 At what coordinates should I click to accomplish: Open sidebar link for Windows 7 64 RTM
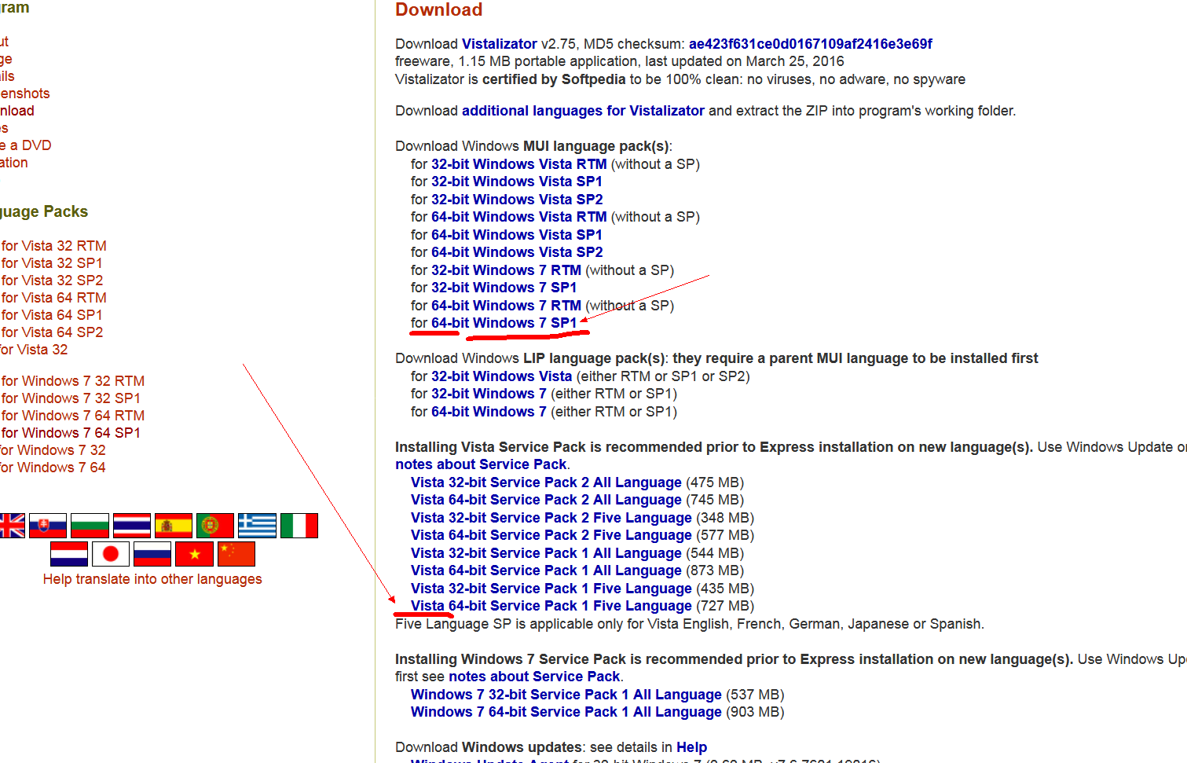[72, 416]
